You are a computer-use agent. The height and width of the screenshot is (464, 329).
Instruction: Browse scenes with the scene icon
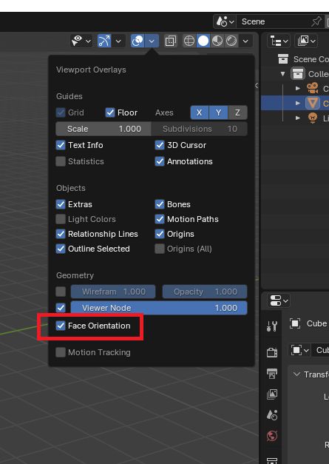(x=225, y=21)
